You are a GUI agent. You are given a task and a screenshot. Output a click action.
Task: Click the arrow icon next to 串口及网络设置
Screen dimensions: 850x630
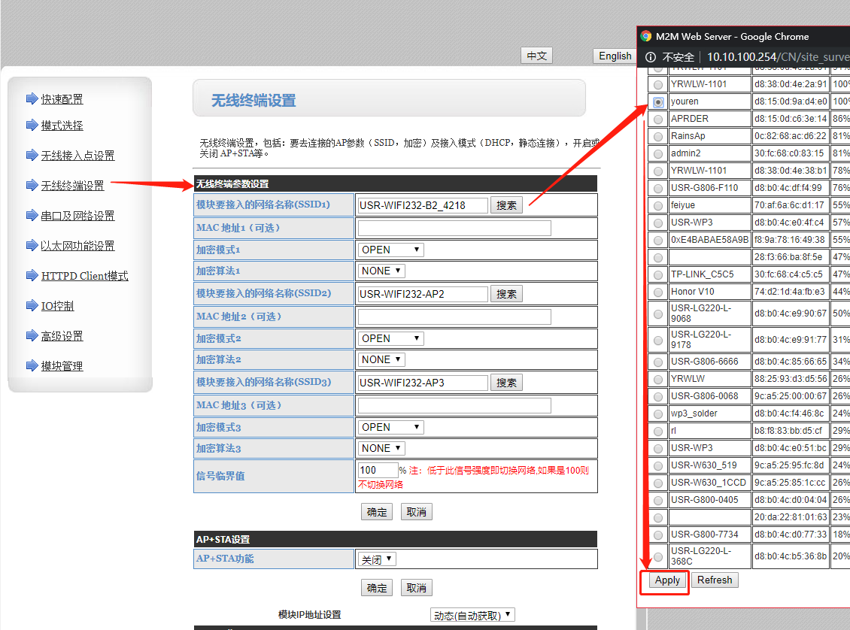pyautogui.click(x=32, y=216)
